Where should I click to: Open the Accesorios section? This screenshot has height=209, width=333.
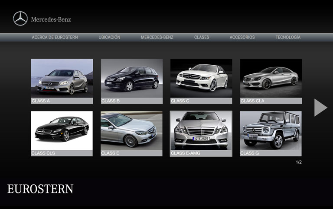[242, 38]
